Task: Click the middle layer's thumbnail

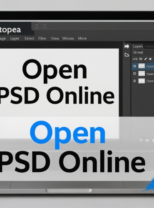Action: point(142,74)
